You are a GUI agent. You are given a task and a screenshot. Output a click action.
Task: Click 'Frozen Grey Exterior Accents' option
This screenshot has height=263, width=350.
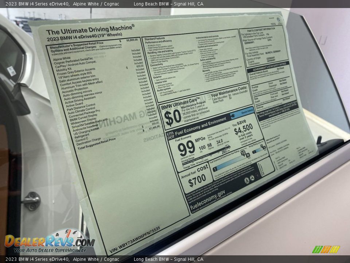76,72
